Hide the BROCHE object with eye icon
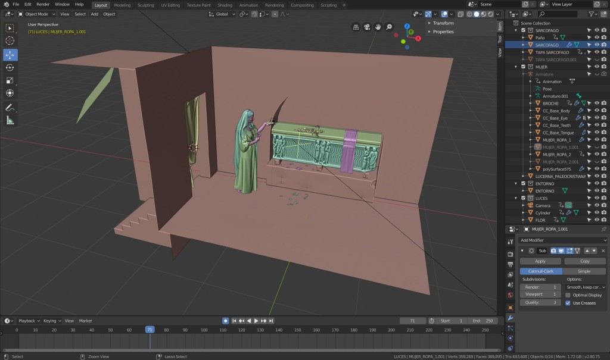 pyautogui.click(x=596, y=104)
